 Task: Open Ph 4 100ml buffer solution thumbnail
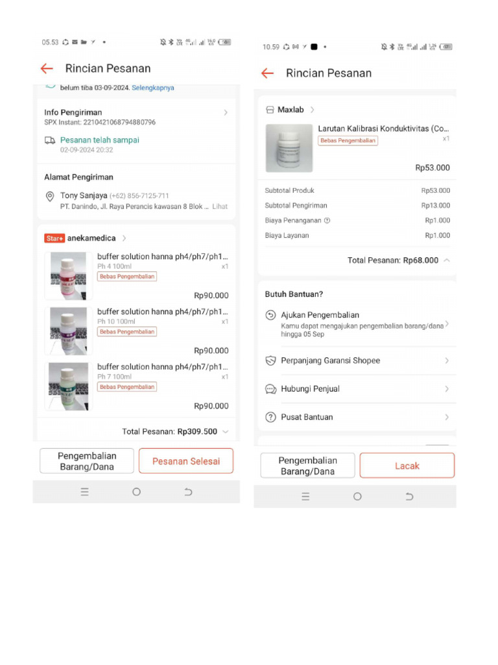[69, 275]
